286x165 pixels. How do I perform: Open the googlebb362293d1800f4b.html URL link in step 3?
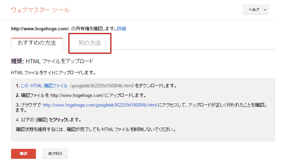point(100,105)
